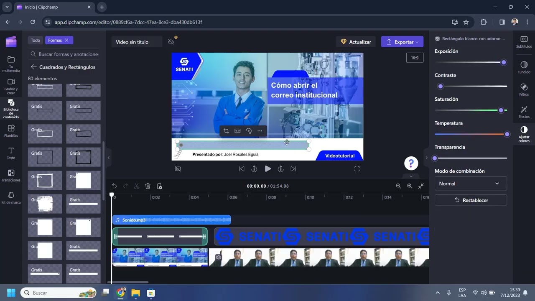Click Buscar formas search field
This screenshot has height=301, width=535.
point(65,54)
